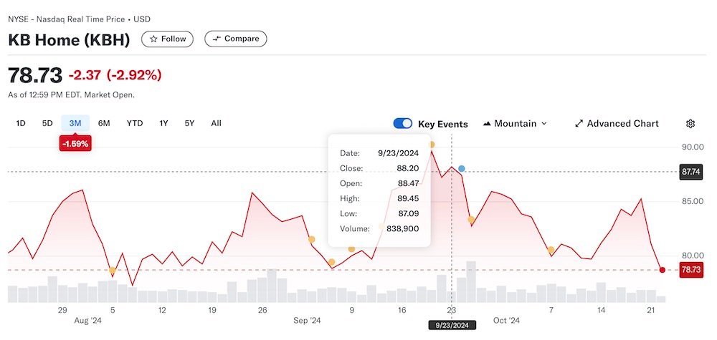The width and height of the screenshot is (717, 340).
Task: Click the orange event dot near Oct 7
Action: pyautogui.click(x=551, y=251)
